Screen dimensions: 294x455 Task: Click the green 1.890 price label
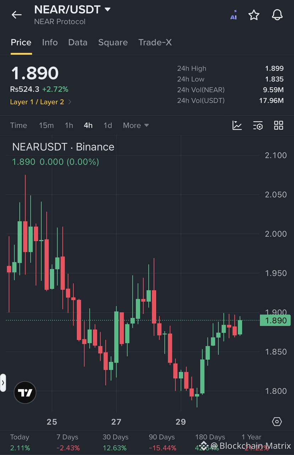point(275,321)
